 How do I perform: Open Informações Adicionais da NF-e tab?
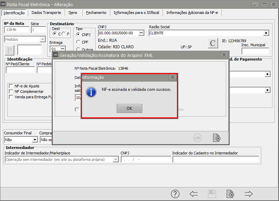point(192,13)
